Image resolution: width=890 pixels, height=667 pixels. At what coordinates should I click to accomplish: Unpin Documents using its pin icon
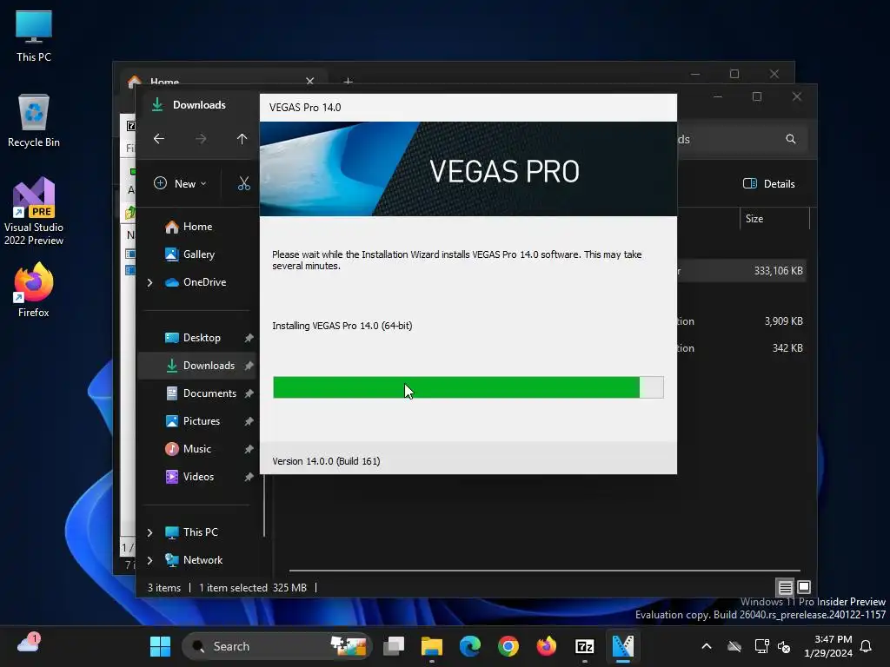(x=249, y=393)
